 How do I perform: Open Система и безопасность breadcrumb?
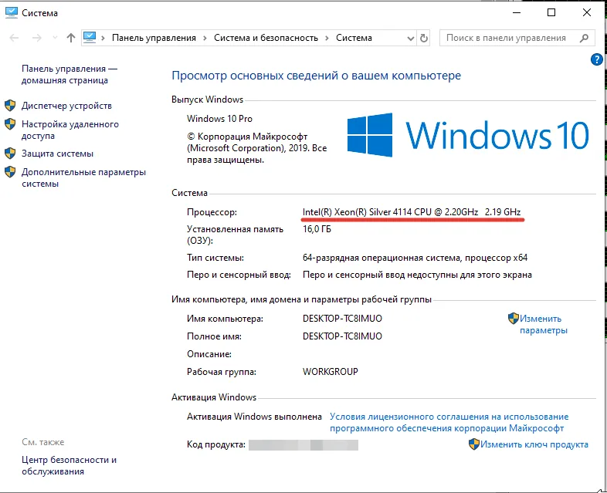click(x=266, y=38)
